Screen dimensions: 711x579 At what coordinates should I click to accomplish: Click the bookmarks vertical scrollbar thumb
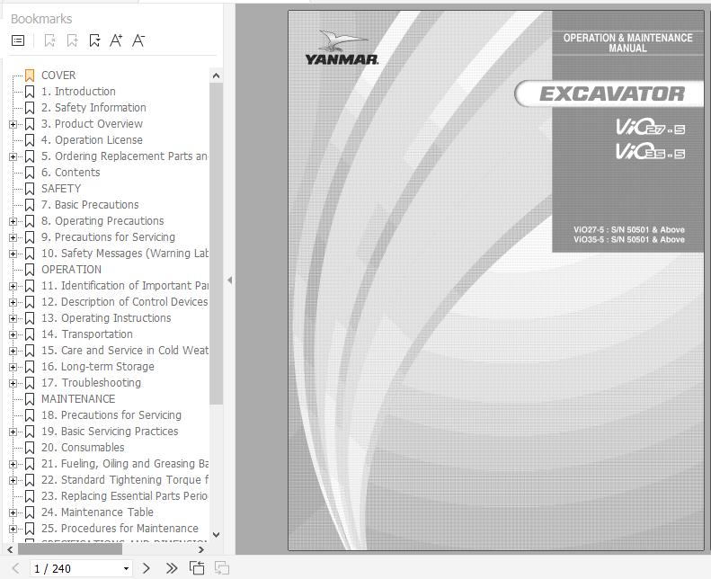(217, 243)
